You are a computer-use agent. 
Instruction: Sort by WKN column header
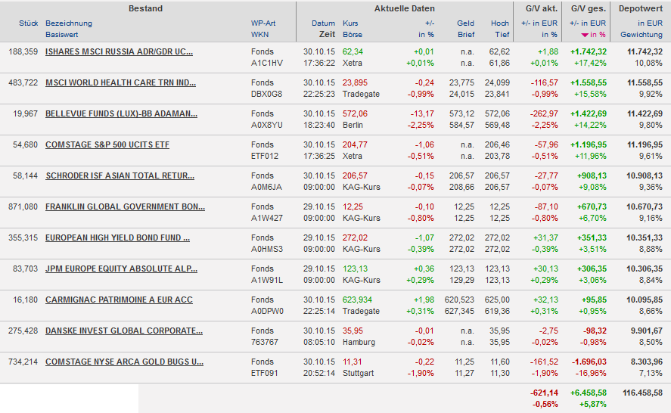pos(259,35)
